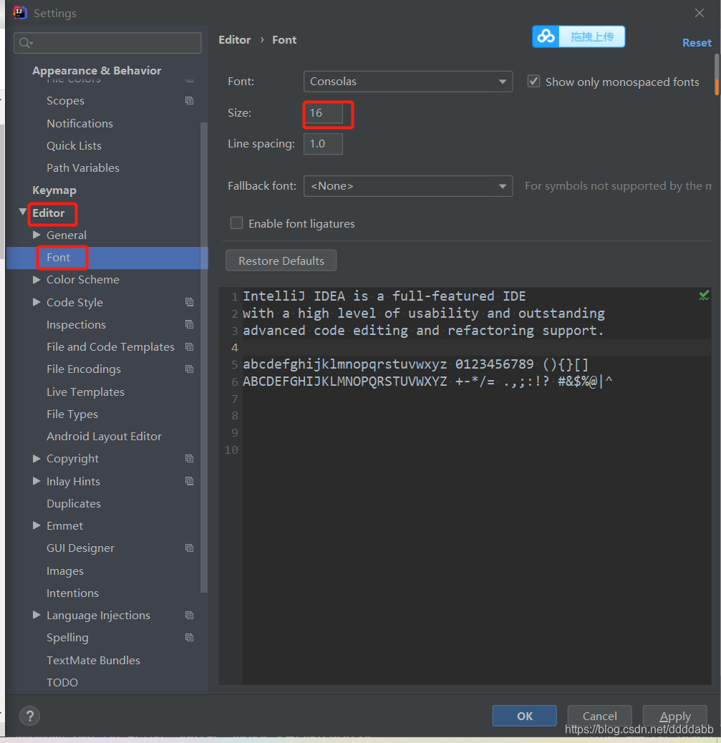Click the Apply button

pos(675,716)
